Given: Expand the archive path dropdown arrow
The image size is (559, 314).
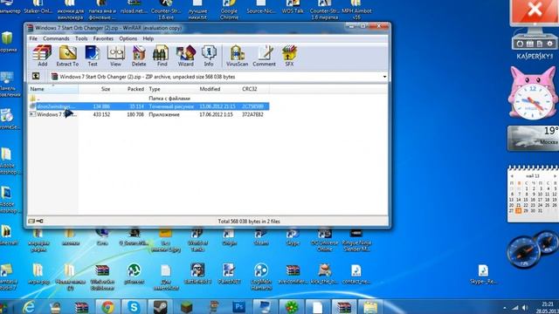Looking at the screenshot, I should pos(384,77).
